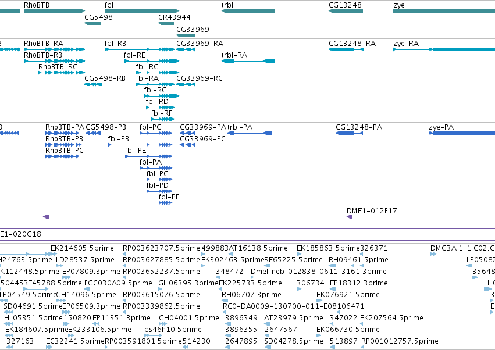495x350 pixels.
Task: Click the SD04278.5prime EST label
Action: [x=294, y=341]
